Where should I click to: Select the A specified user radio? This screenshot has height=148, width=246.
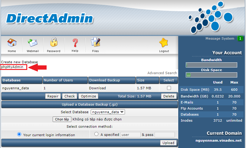pos(96,134)
